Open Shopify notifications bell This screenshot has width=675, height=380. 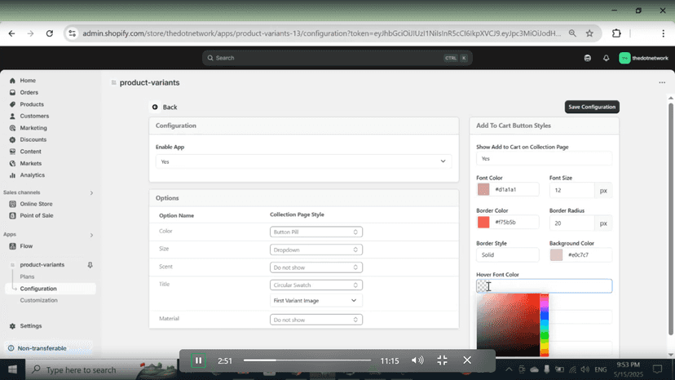tap(607, 58)
